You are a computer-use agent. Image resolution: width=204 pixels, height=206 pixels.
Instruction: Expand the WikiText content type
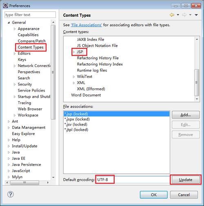(74, 77)
